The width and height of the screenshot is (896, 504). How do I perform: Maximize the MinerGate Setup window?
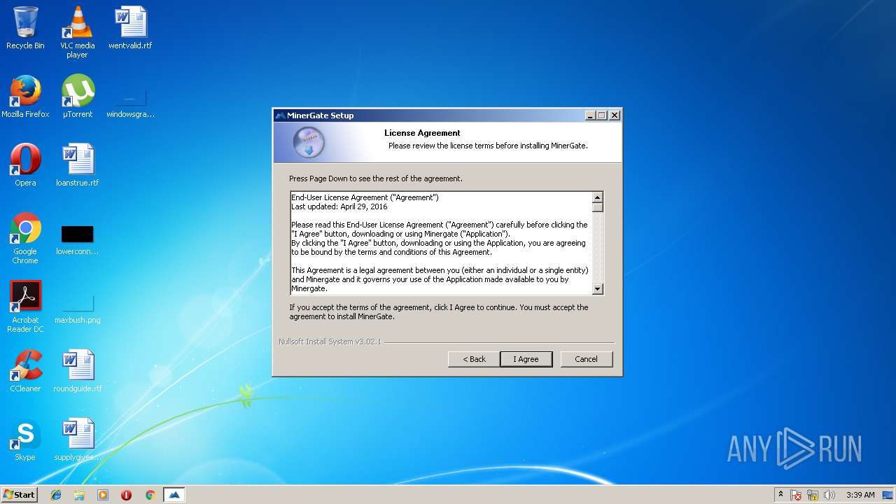tap(602, 115)
